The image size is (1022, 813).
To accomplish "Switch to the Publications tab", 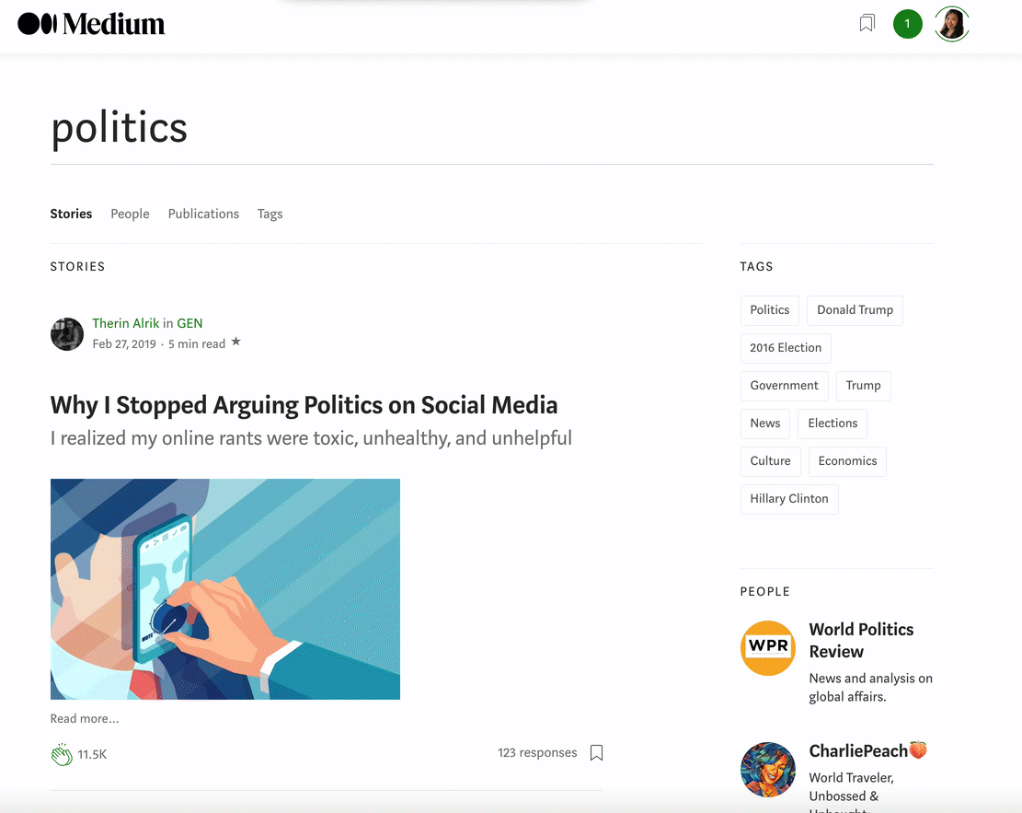I will coord(203,214).
